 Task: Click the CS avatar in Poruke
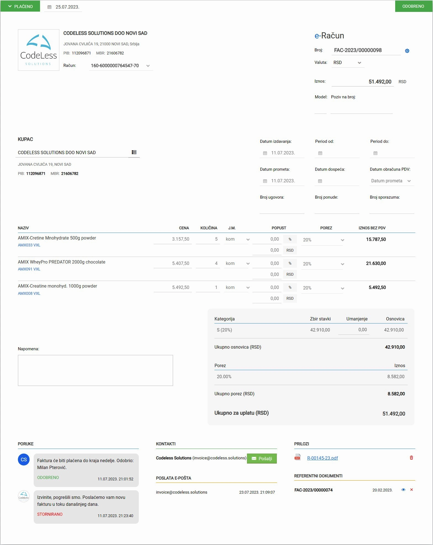(x=24, y=460)
